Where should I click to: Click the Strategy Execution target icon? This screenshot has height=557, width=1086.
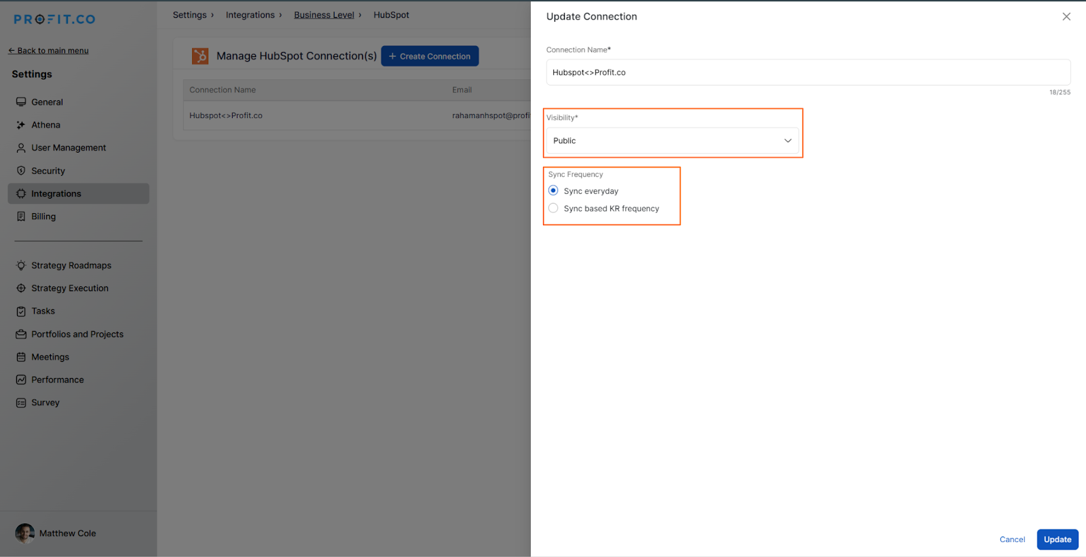pyautogui.click(x=21, y=288)
